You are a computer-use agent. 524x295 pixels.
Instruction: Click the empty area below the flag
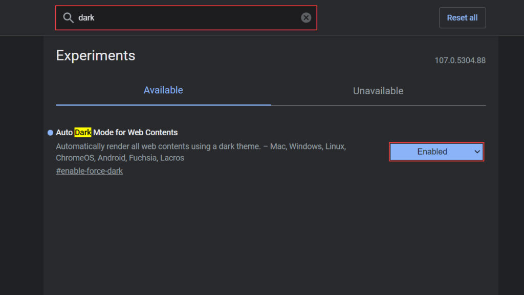[x=271, y=238]
